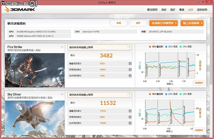Click the Intel Core i7 4790 CPU field
The width and height of the screenshot is (214, 139).
pos(106,32)
